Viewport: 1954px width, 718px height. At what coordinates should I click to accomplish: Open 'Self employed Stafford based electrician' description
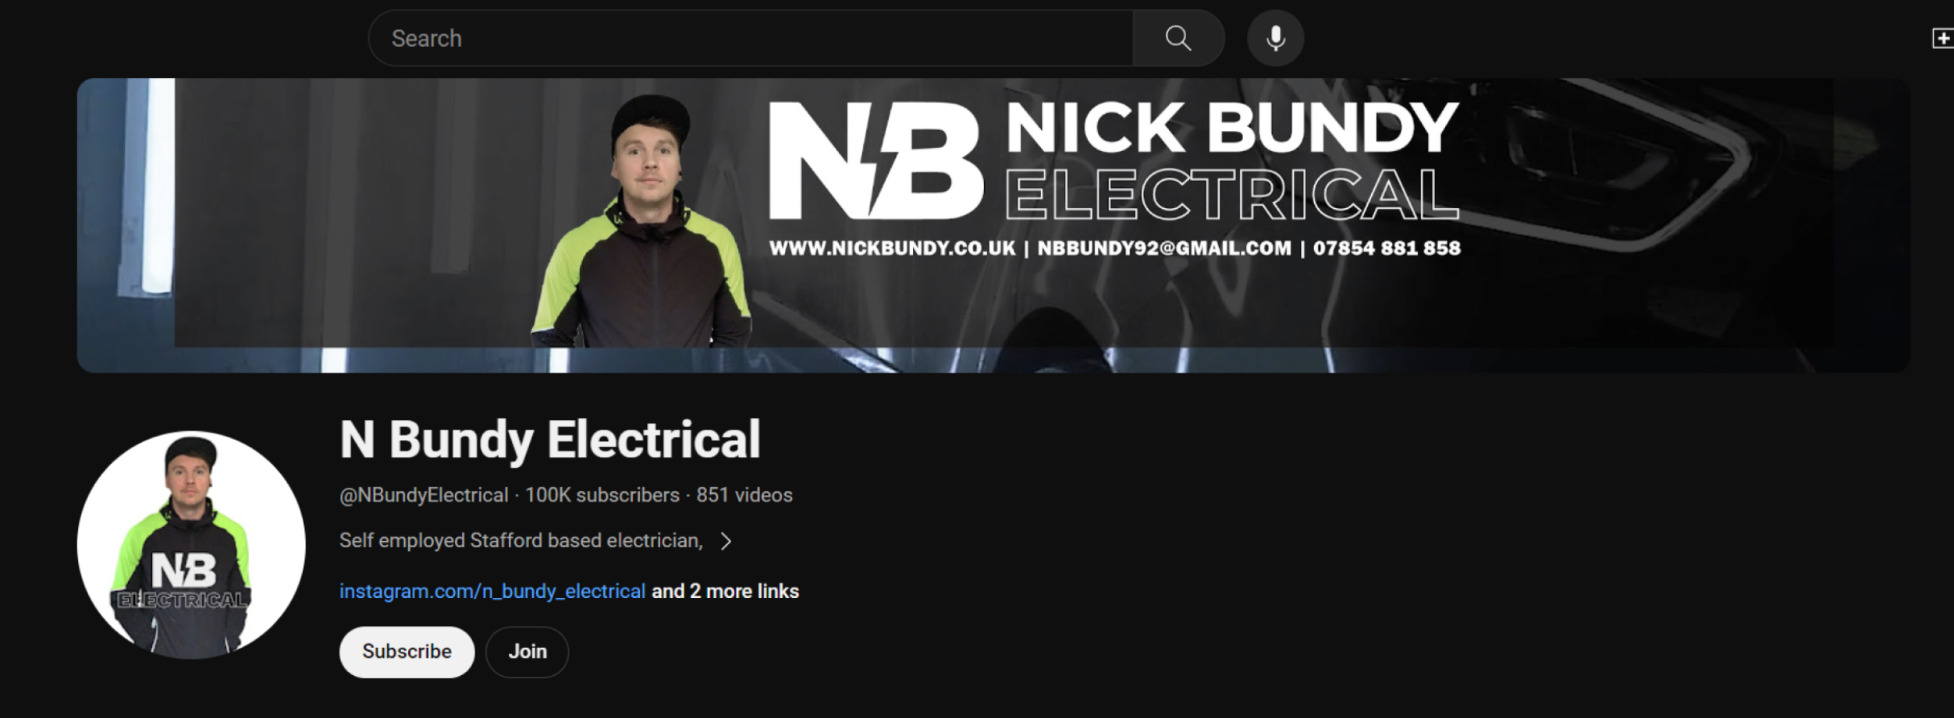[521, 540]
